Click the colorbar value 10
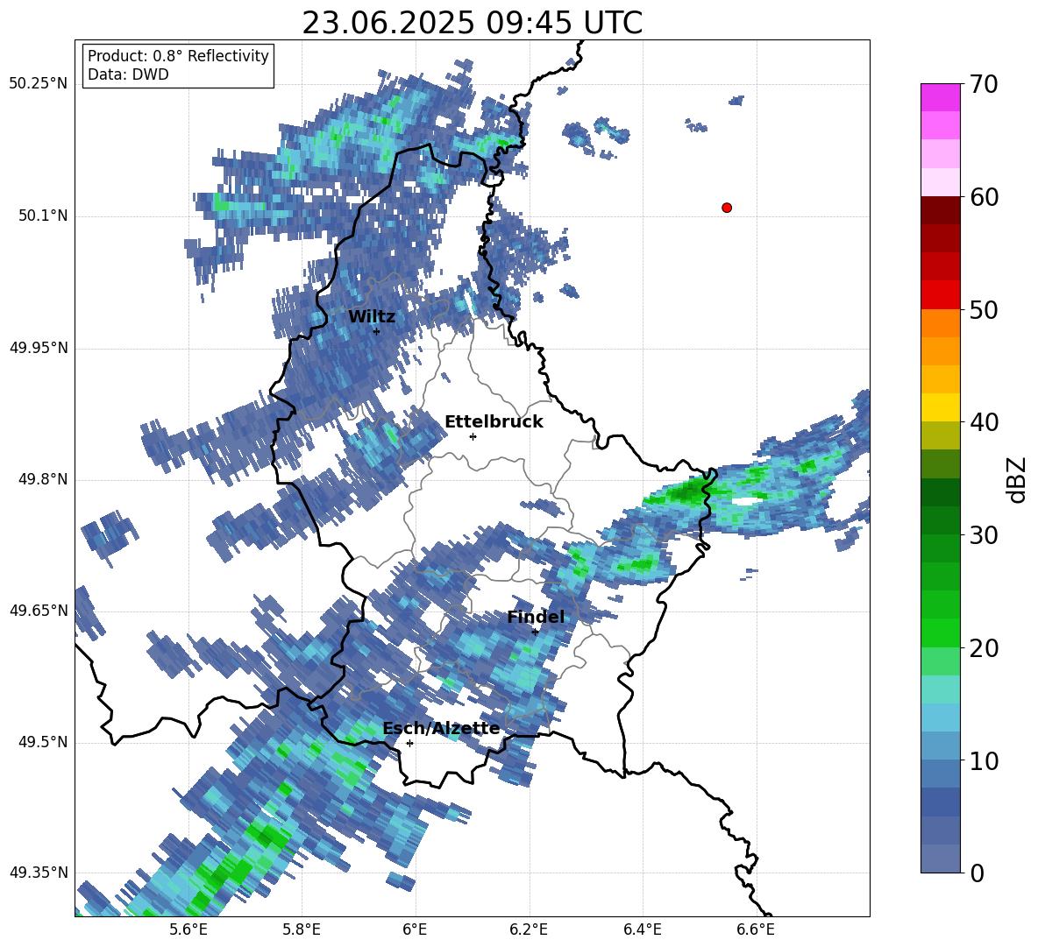Viewport: 1038px width, 947px height. [985, 760]
